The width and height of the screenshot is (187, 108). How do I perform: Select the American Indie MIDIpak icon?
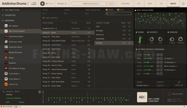(x=6, y=42)
